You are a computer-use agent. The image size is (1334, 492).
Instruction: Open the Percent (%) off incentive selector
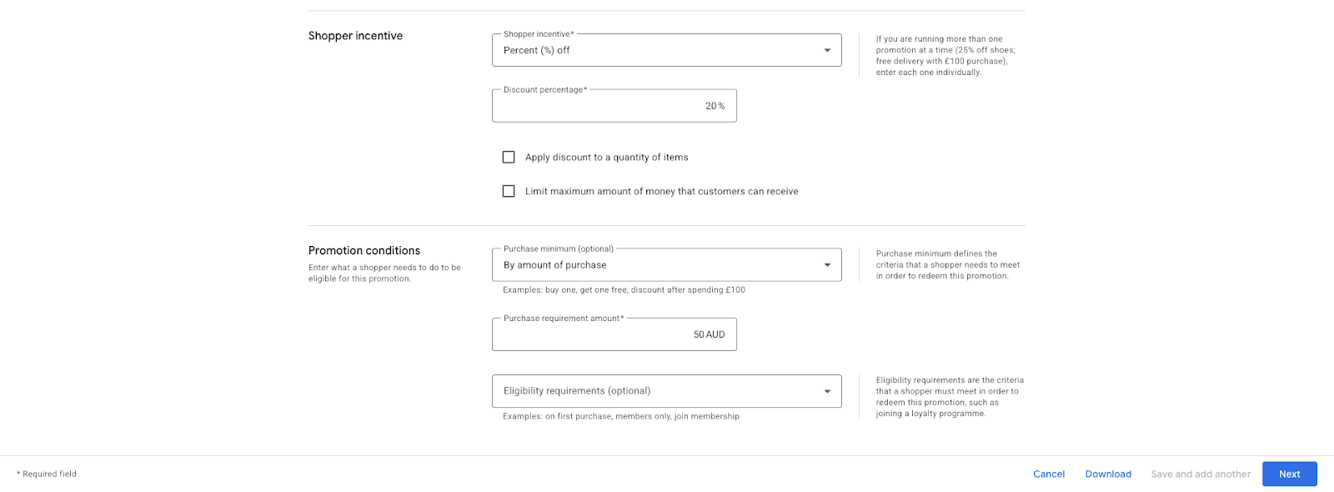click(650, 51)
